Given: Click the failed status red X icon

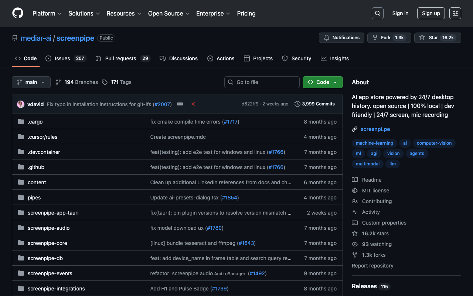Looking at the screenshot, I should pos(193,104).
